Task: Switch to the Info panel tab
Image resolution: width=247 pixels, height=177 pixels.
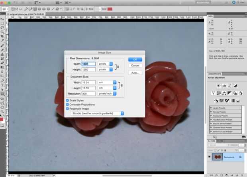Action: click(x=210, y=16)
